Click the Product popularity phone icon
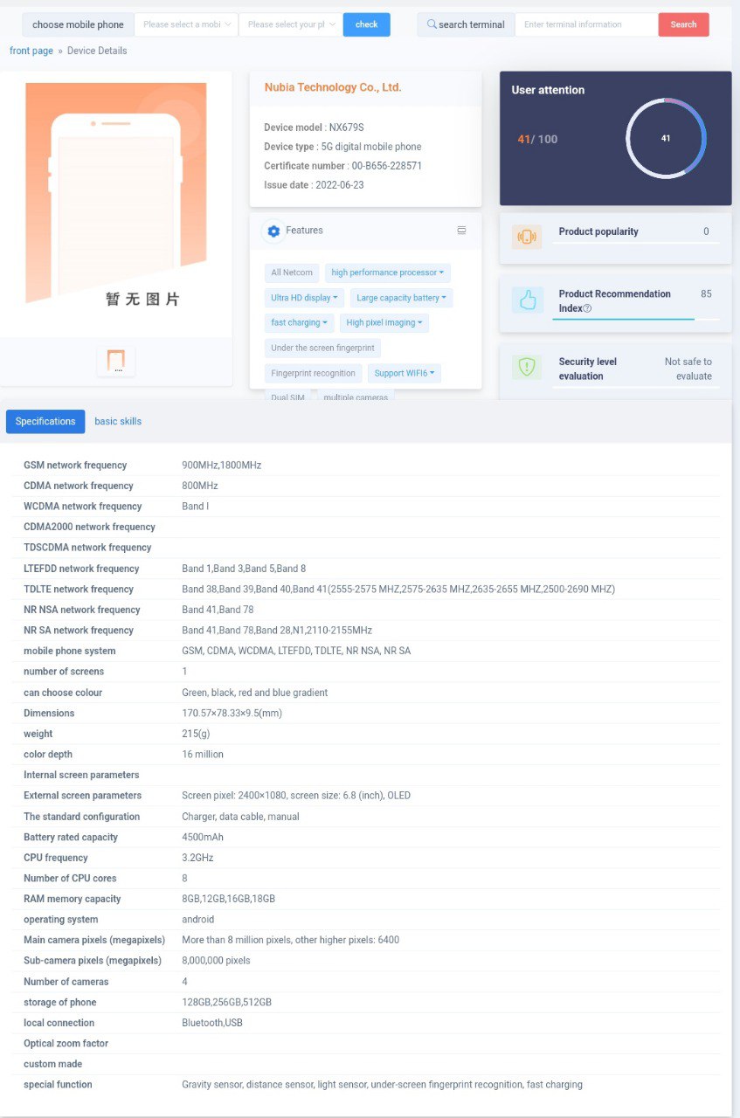 [527, 237]
